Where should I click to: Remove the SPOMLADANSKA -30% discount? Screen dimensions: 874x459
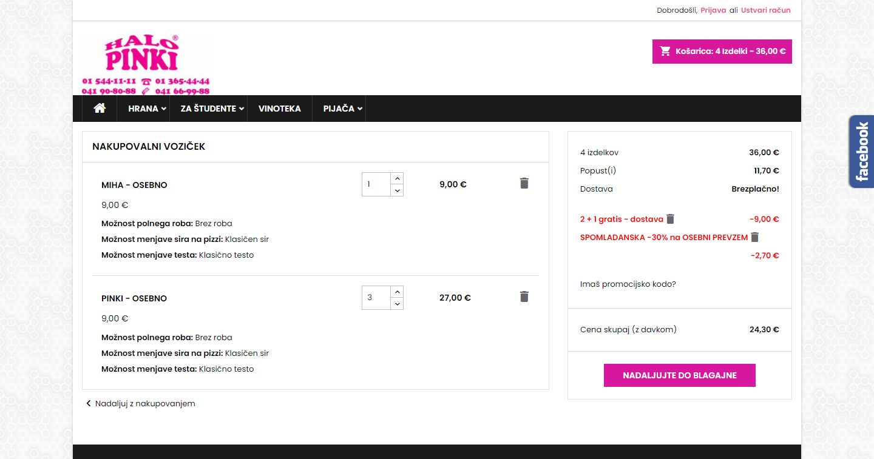[754, 237]
